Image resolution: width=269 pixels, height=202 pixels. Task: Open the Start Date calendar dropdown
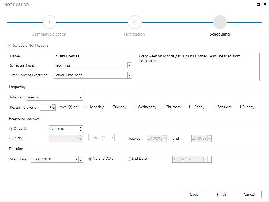tap(76, 159)
